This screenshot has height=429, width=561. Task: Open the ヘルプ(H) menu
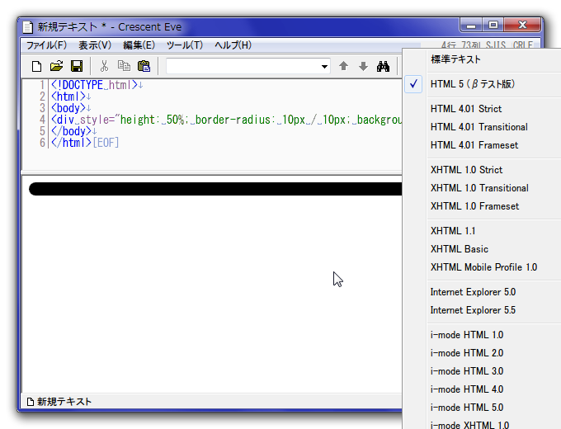click(233, 45)
